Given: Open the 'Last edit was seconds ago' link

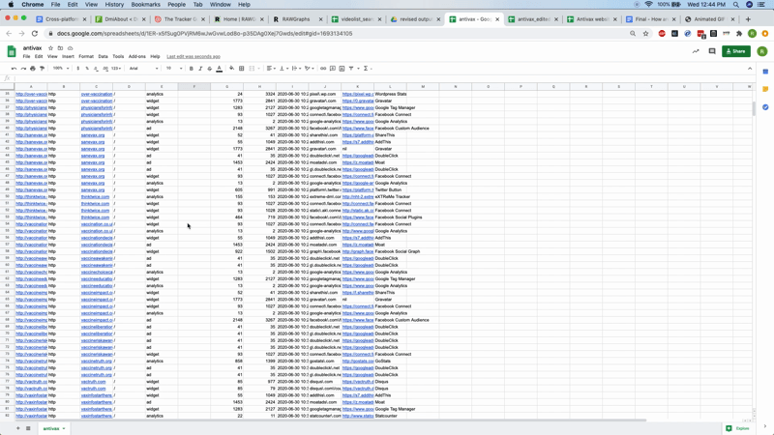Looking at the screenshot, I should 193,56.
